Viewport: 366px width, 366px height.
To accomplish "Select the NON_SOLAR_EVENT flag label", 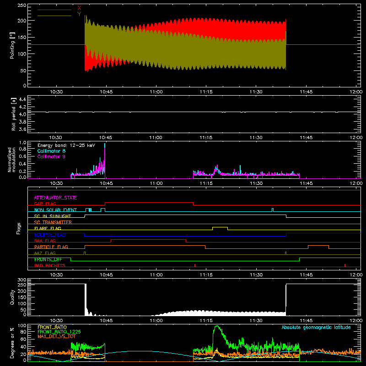I will point(55,210).
